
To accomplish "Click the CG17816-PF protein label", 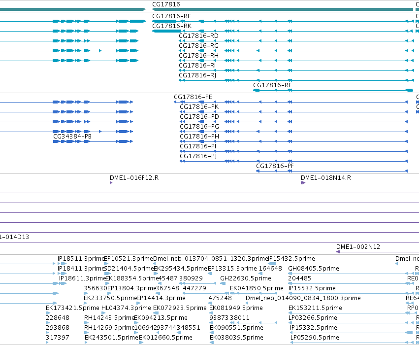I will click(x=275, y=166).
